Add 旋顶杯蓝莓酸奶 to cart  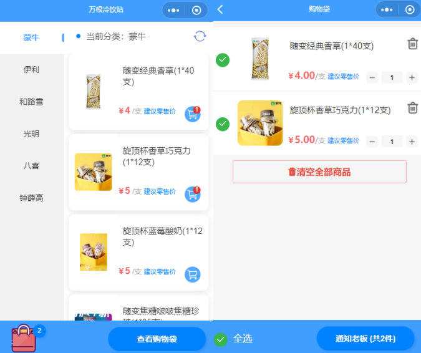pyautogui.click(x=193, y=274)
